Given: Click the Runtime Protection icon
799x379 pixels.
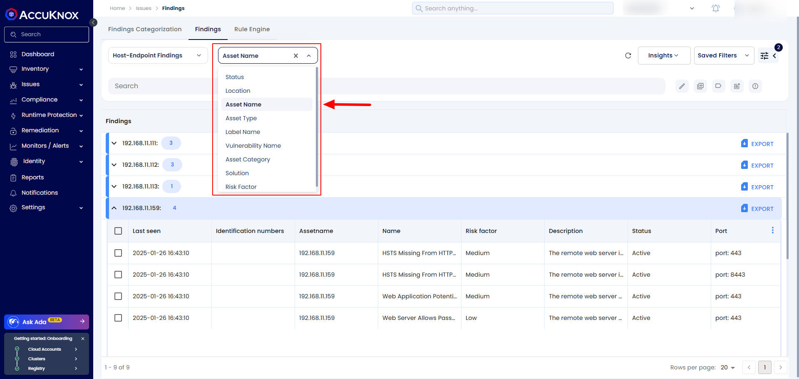Looking at the screenshot, I should (x=13, y=116).
